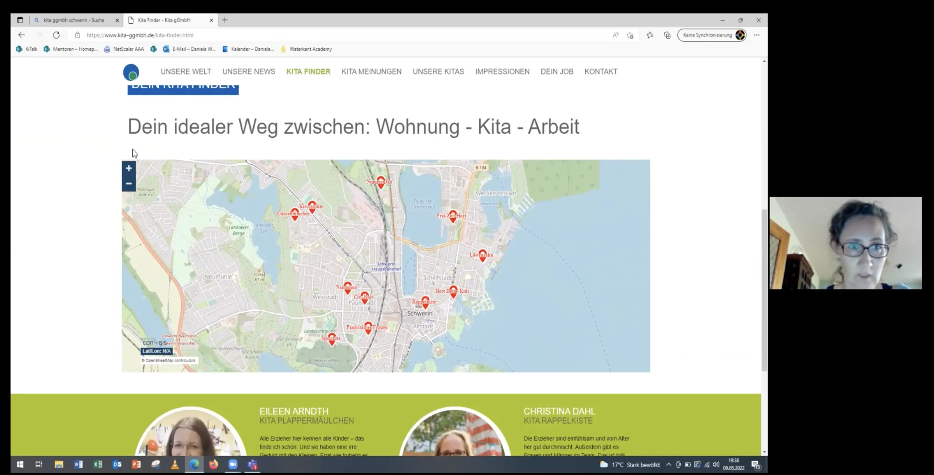Open the UNSERE KITAS menu item

tap(438, 72)
